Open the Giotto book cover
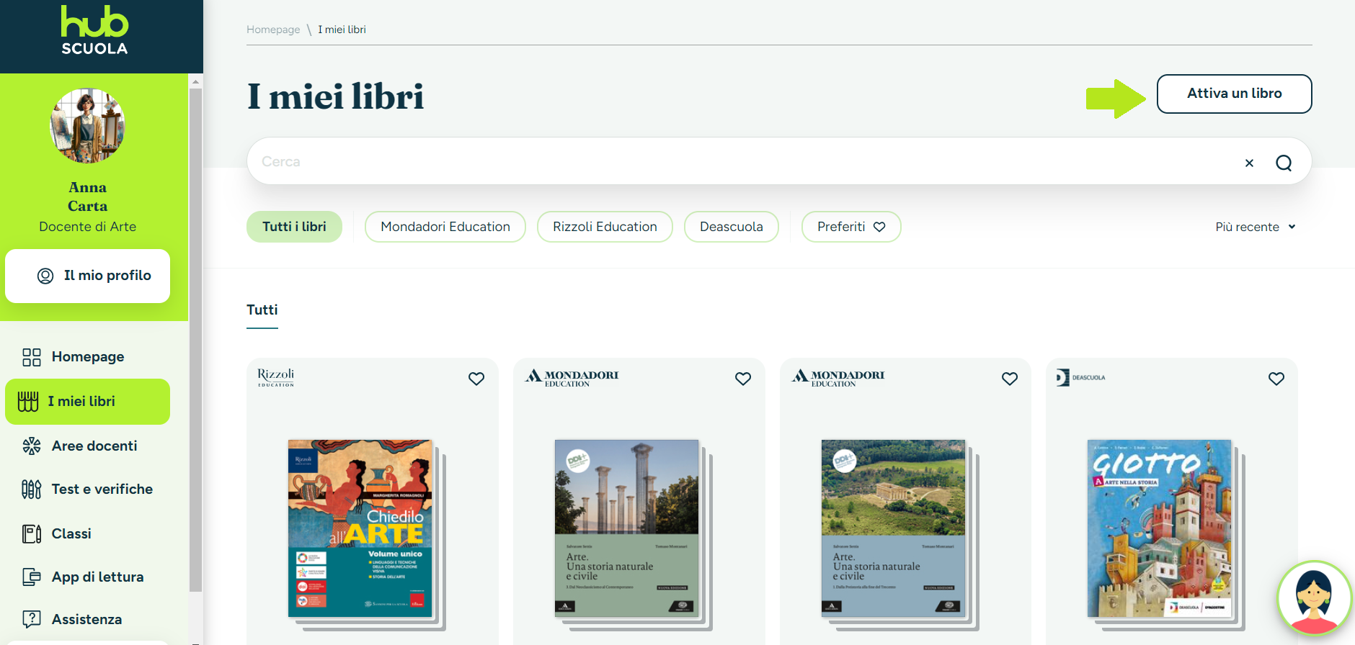 point(1160,528)
